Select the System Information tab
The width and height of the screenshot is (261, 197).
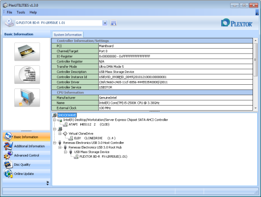67,35
